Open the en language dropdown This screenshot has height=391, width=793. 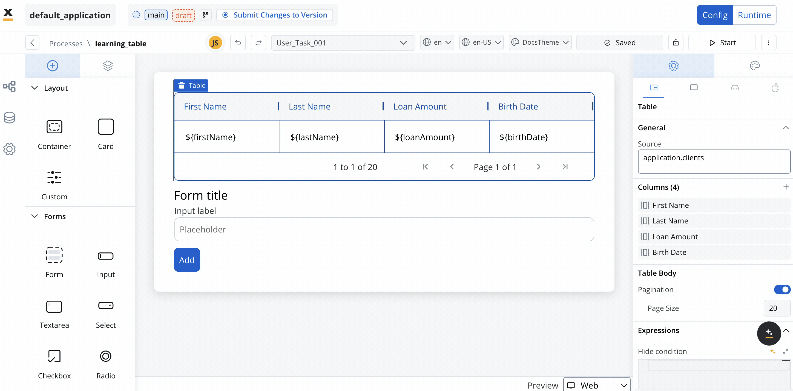[x=437, y=42]
